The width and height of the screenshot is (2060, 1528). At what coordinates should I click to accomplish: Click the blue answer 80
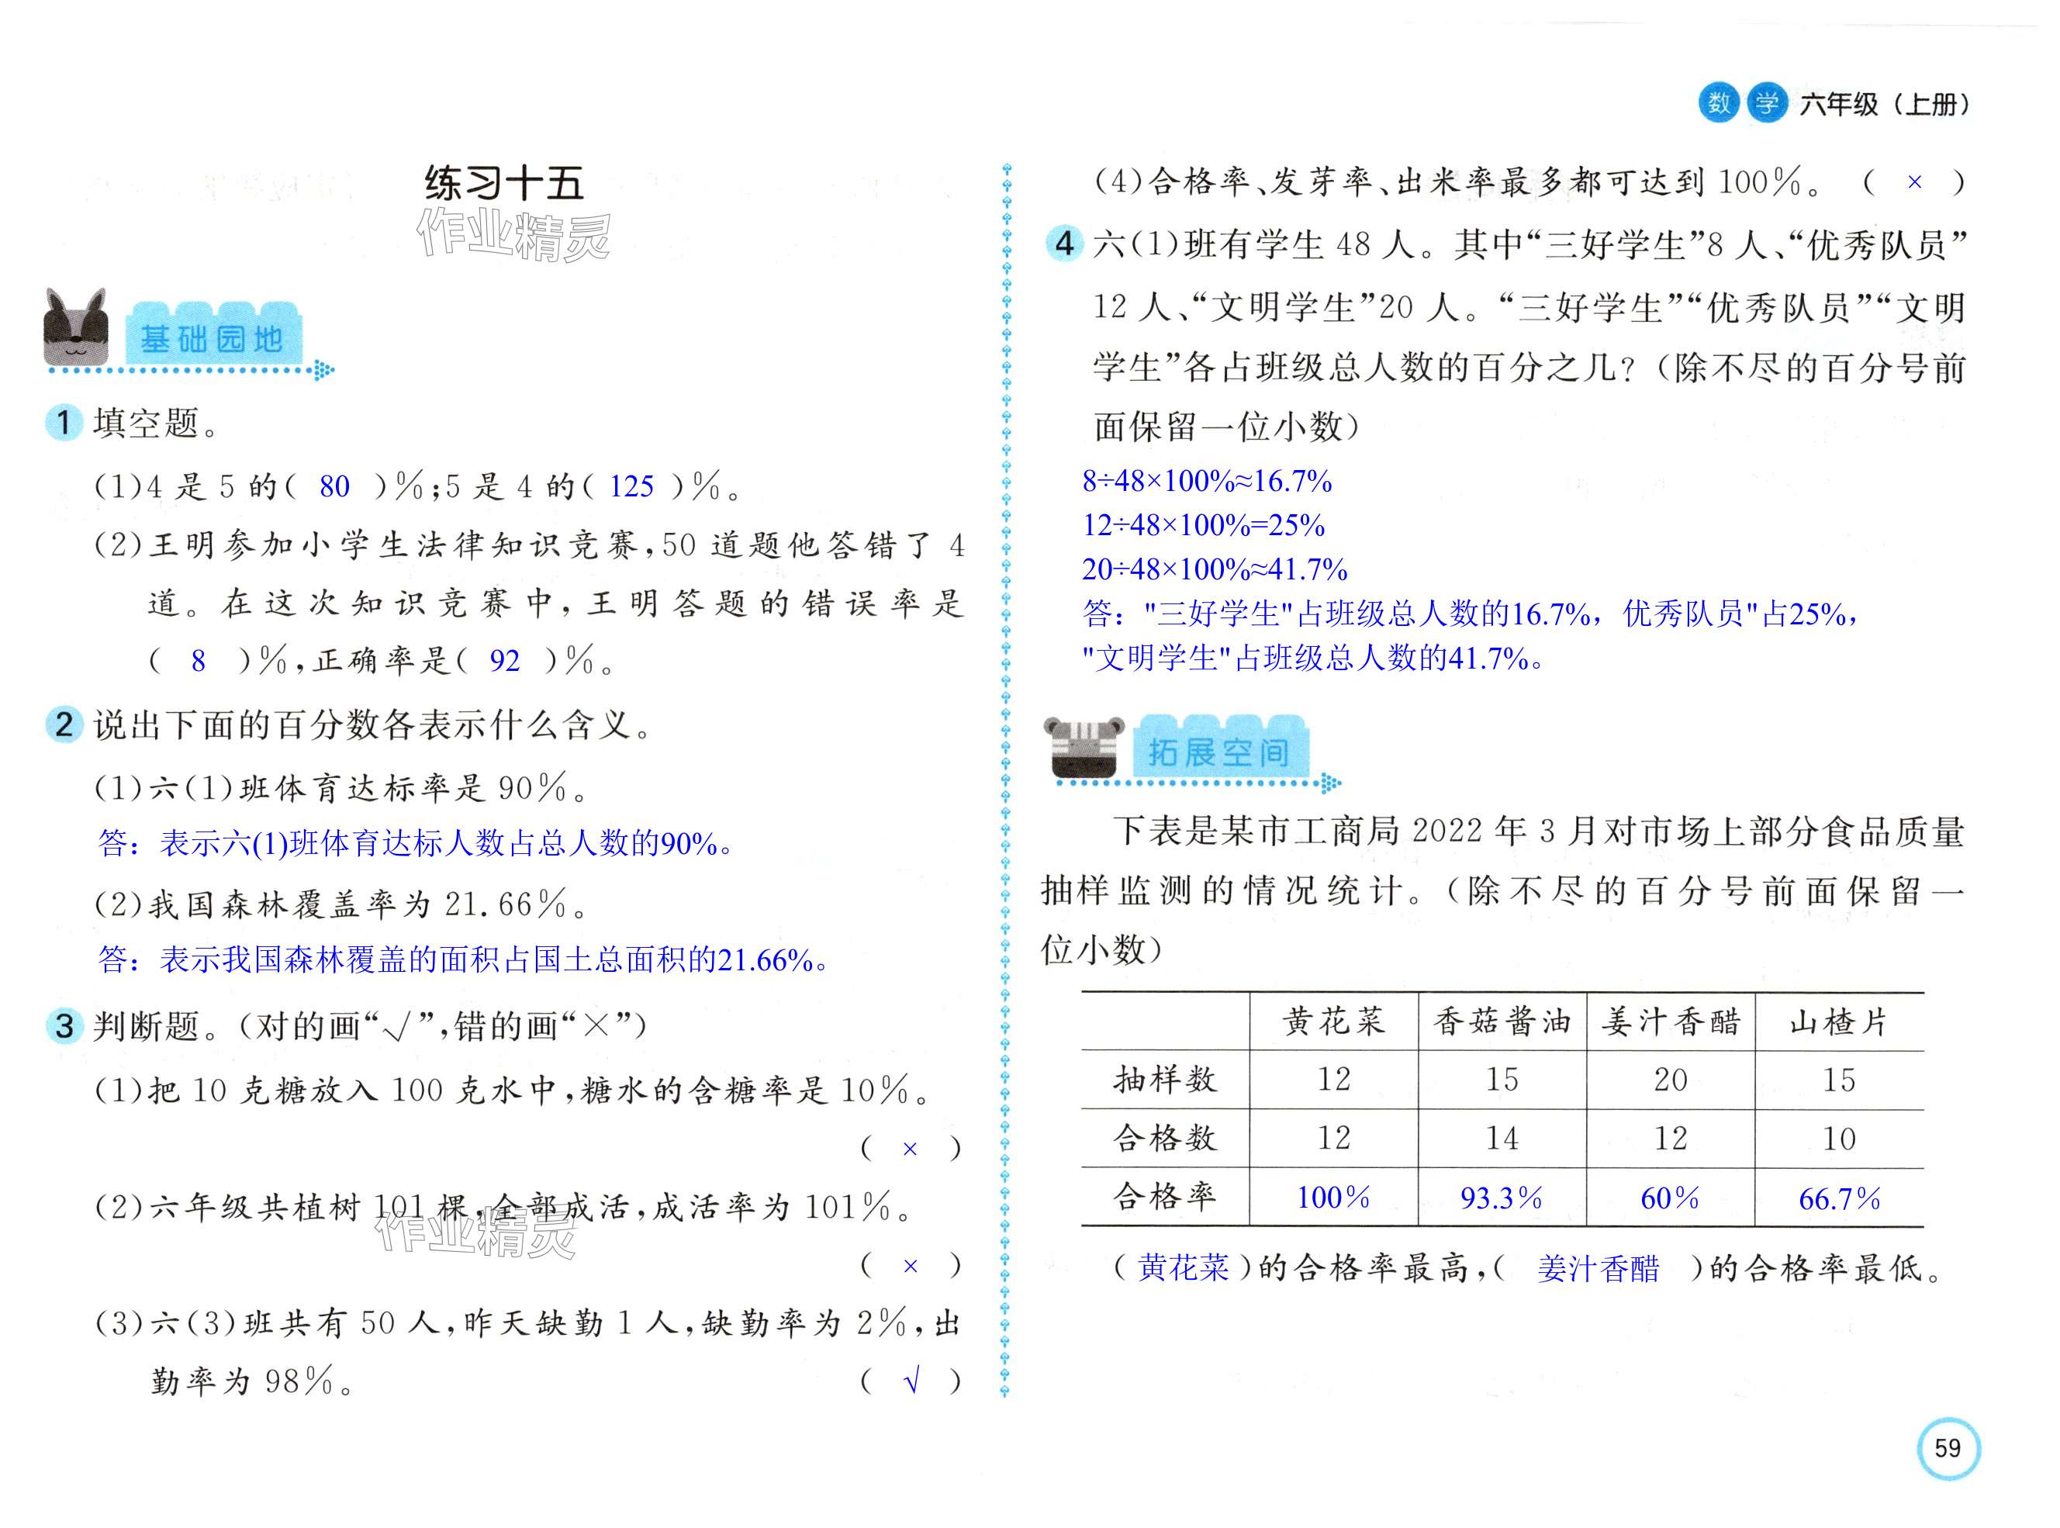(x=334, y=486)
